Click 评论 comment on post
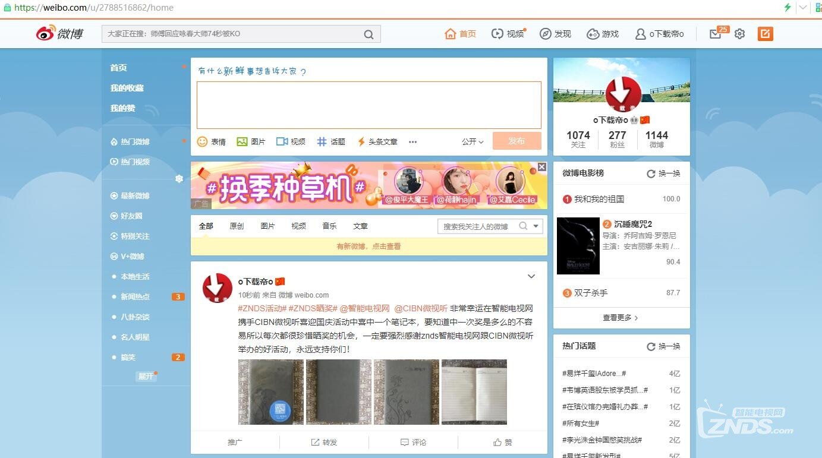This screenshot has height=458, width=822. pyautogui.click(x=413, y=442)
